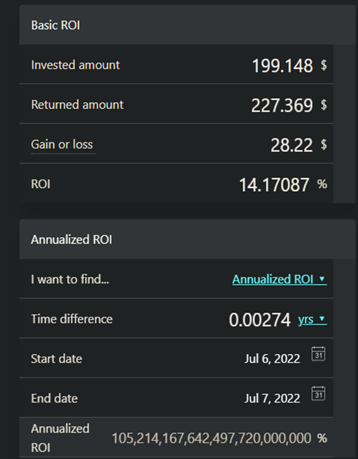Click the dollar sign beside Invested amount
The image size is (358, 459).
pyautogui.click(x=323, y=65)
